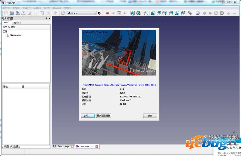Paste with the clipboard icon
The image size is (241, 156).
42,13
